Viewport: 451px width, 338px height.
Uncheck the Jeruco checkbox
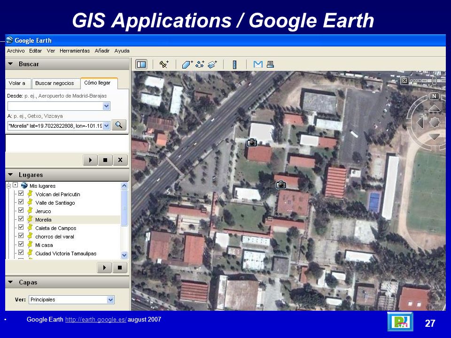pyautogui.click(x=21, y=210)
